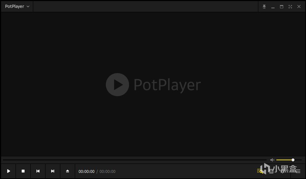Click the video seek bar
This screenshot has width=306, height=179.
pyautogui.click(x=135, y=160)
